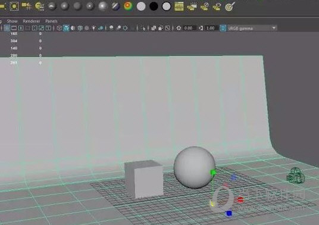Switch viewport to wireframe cube icon
Viewport: 319px width, 225px height.
pyautogui.click(x=59, y=28)
